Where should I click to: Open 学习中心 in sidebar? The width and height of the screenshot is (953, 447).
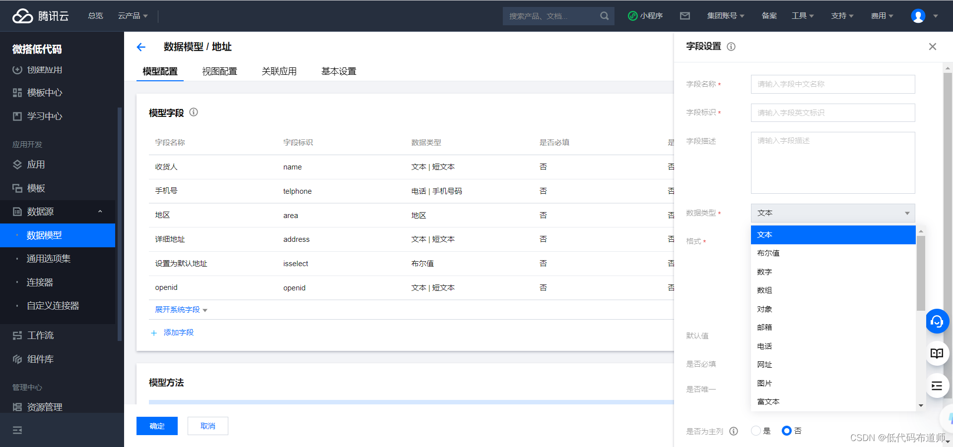pyautogui.click(x=45, y=116)
